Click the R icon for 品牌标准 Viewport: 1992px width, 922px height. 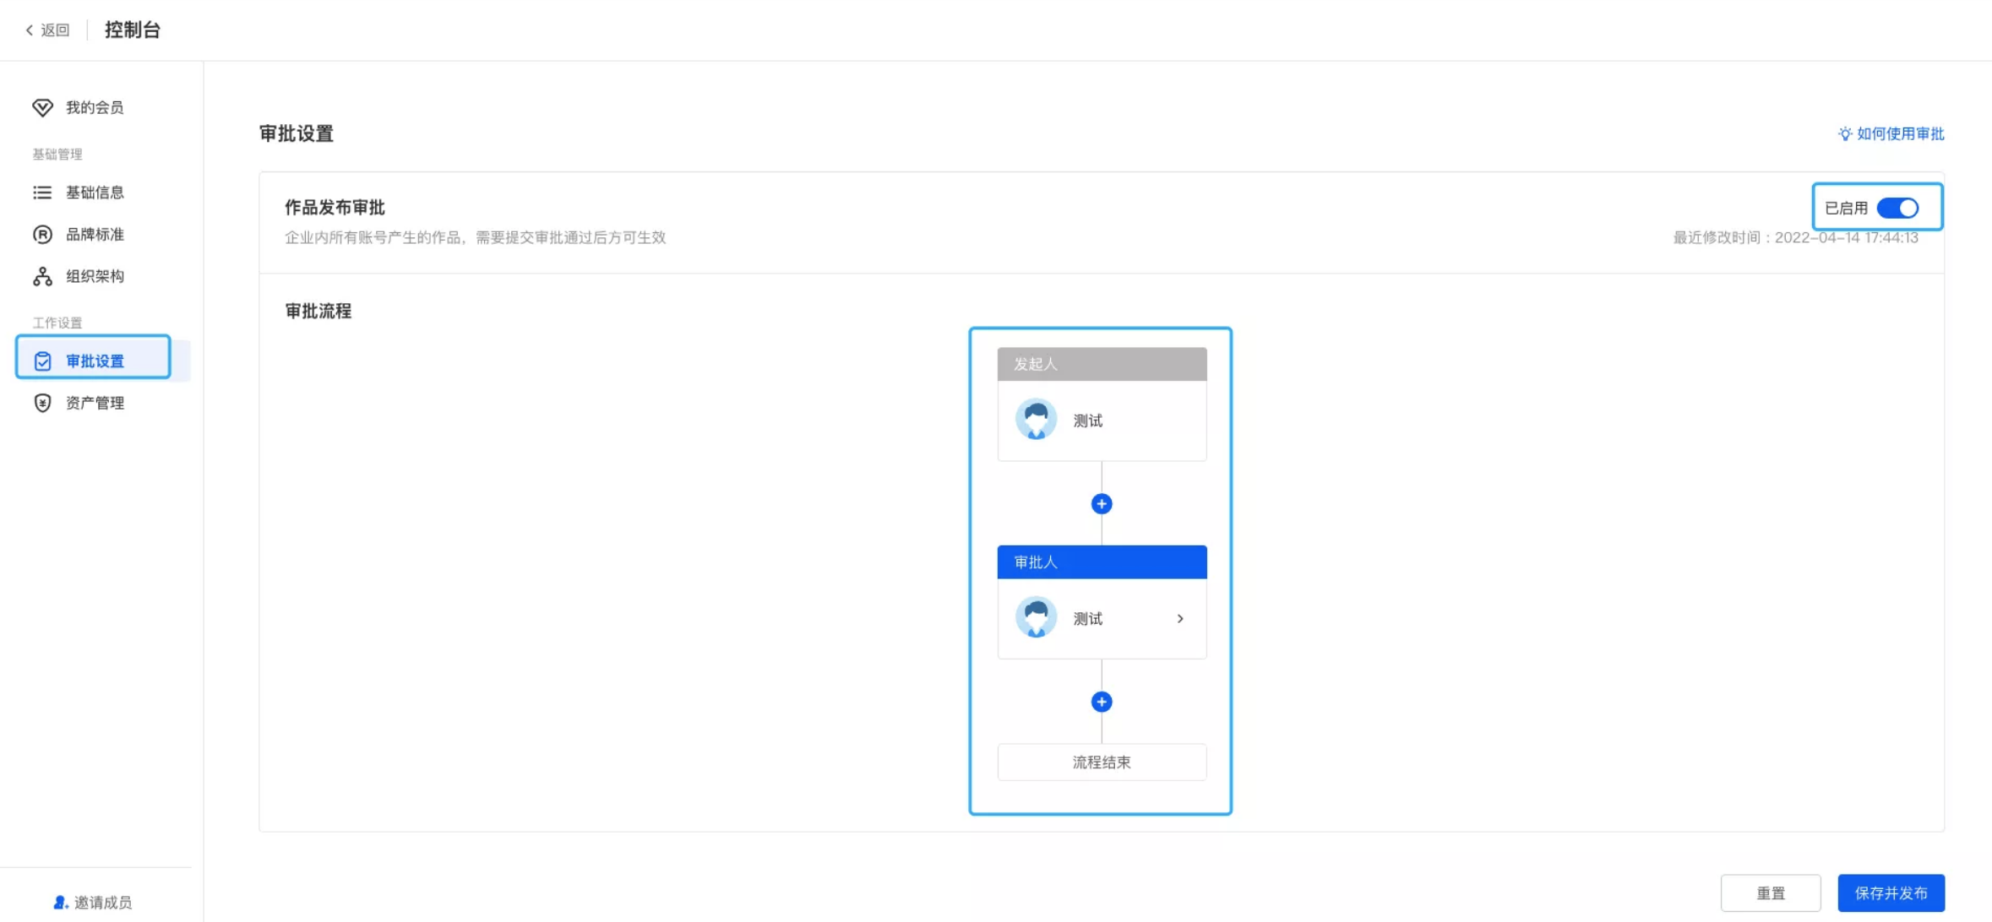(x=42, y=234)
